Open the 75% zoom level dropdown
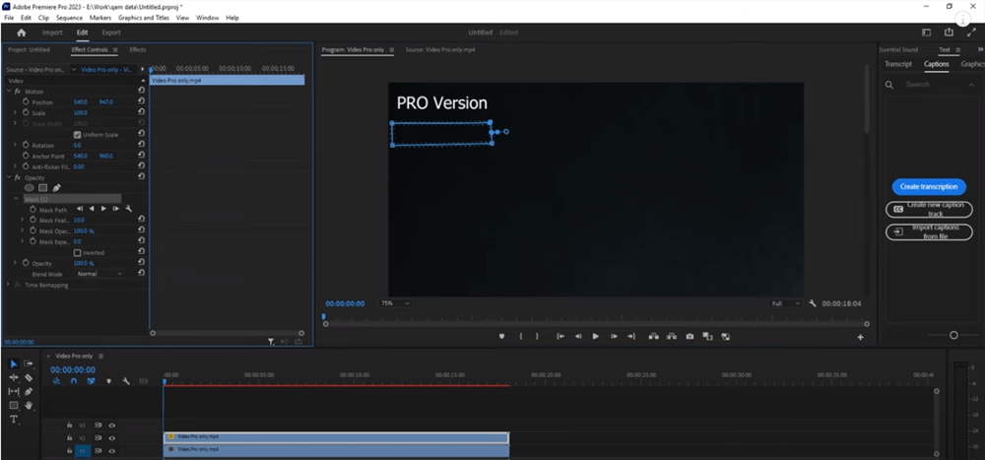Image resolution: width=985 pixels, height=460 pixels. click(x=395, y=303)
